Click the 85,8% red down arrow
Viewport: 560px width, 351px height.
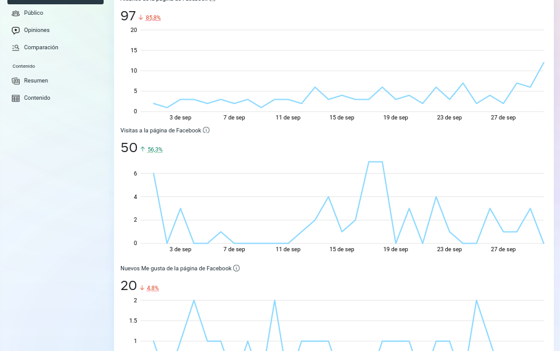pos(141,17)
